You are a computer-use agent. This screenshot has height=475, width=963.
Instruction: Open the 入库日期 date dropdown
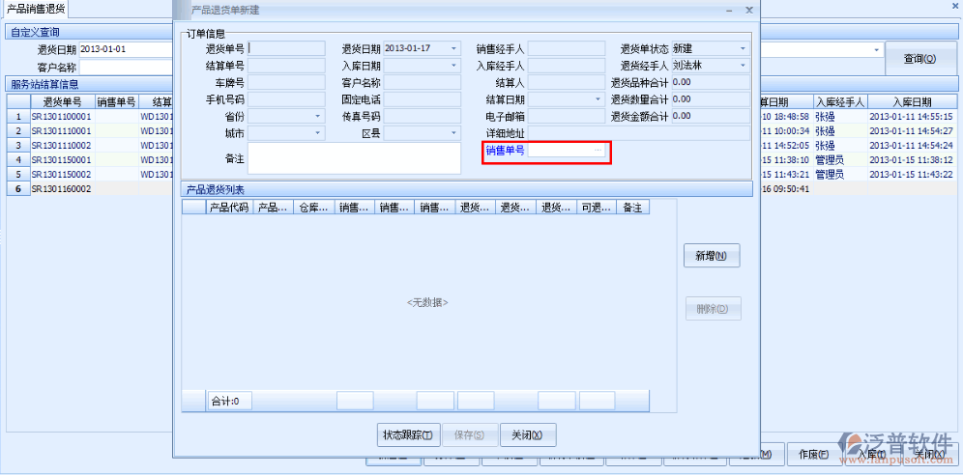point(453,65)
